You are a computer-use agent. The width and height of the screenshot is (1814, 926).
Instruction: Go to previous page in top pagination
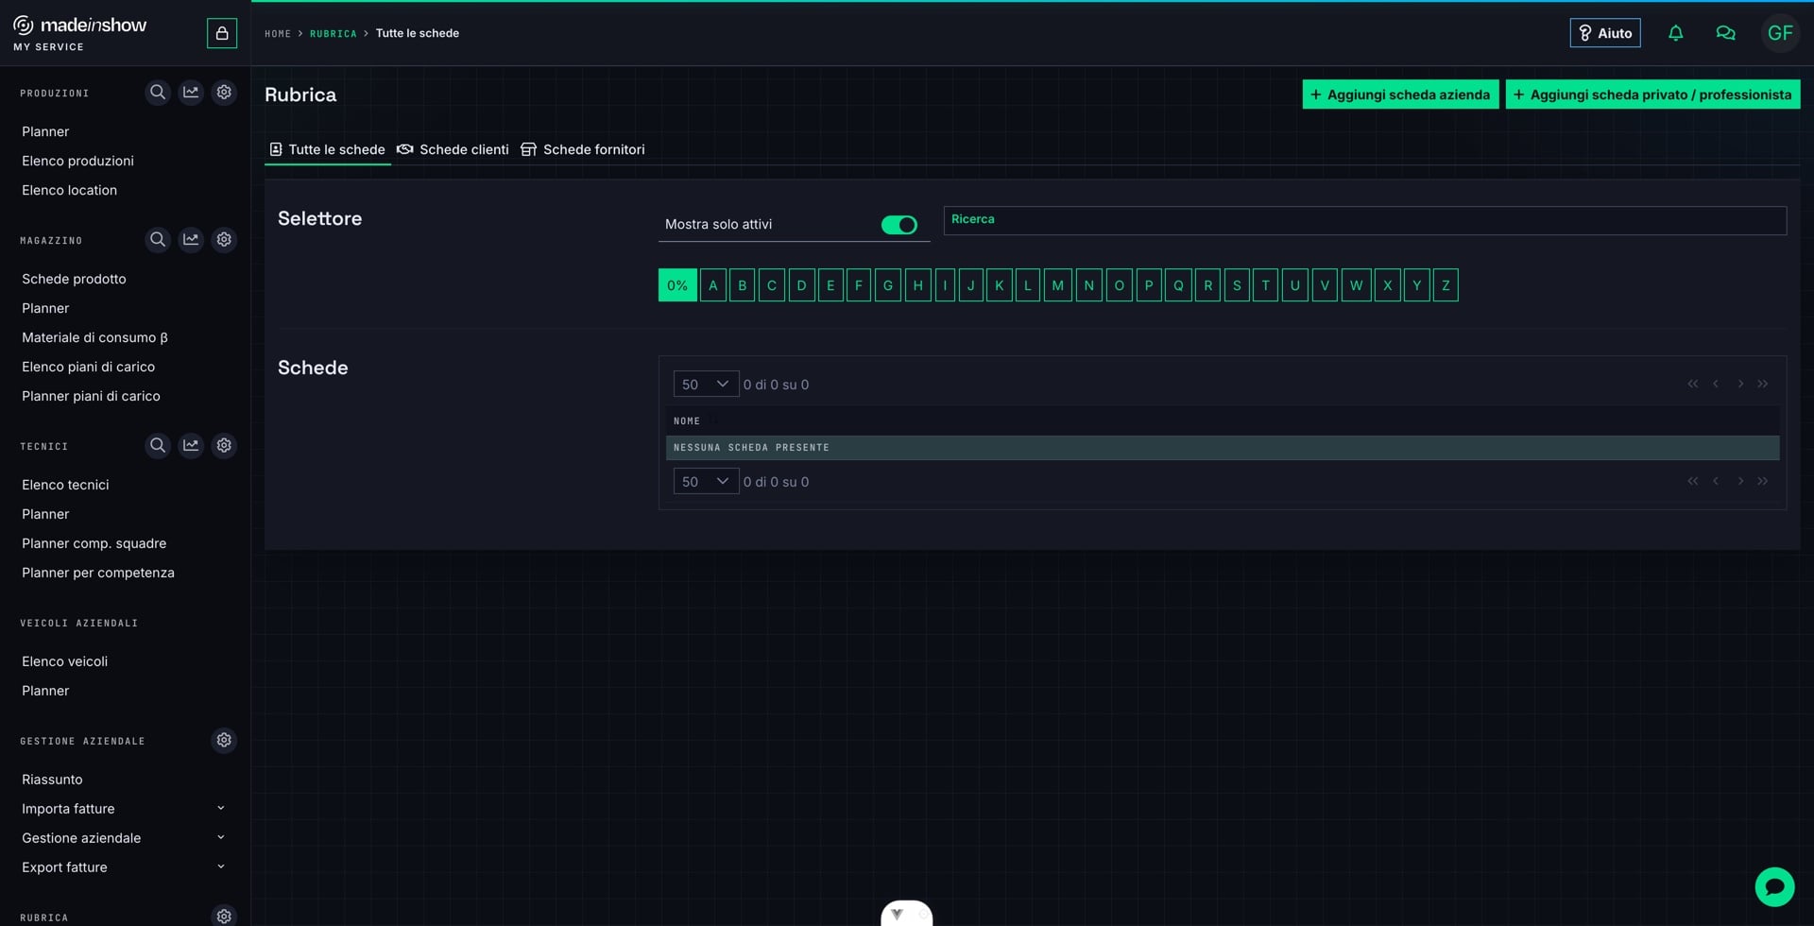1716,384
